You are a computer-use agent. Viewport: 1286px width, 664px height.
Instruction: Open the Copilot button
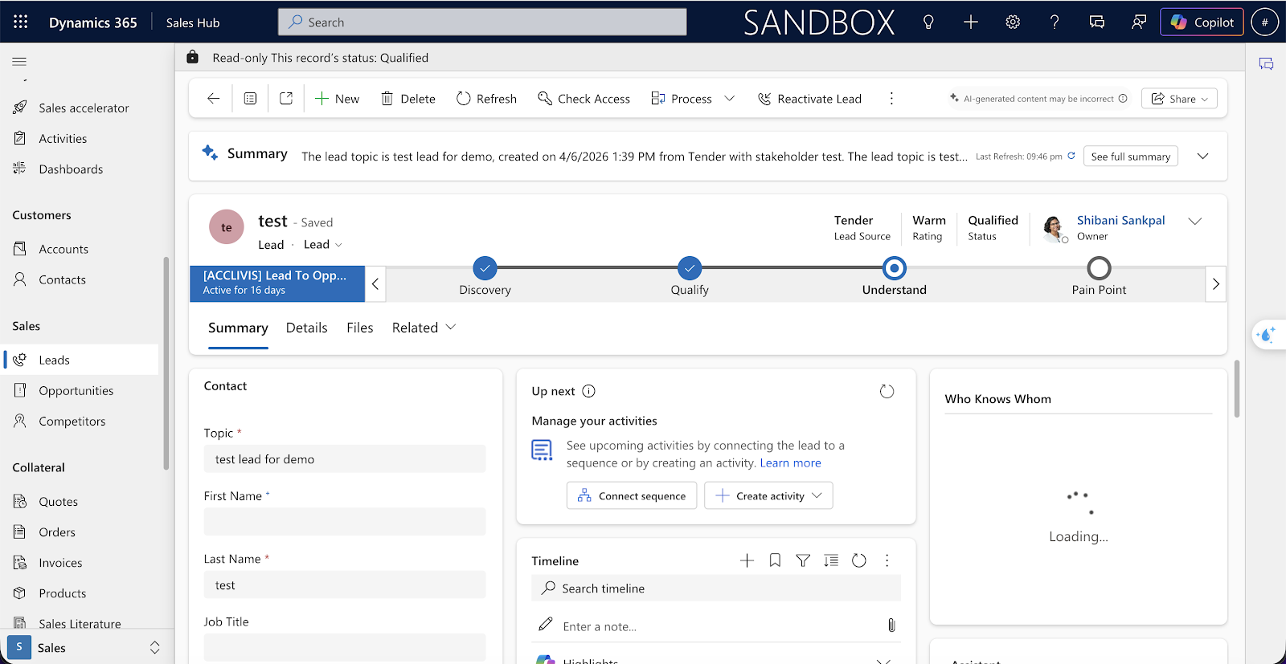(x=1202, y=22)
